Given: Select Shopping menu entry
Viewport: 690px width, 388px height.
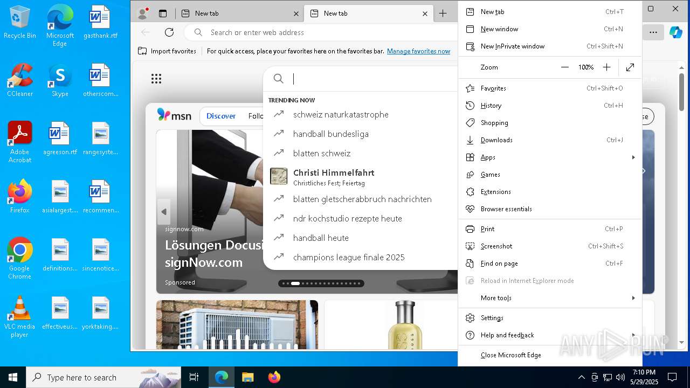Looking at the screenshot, I should 550,123.
